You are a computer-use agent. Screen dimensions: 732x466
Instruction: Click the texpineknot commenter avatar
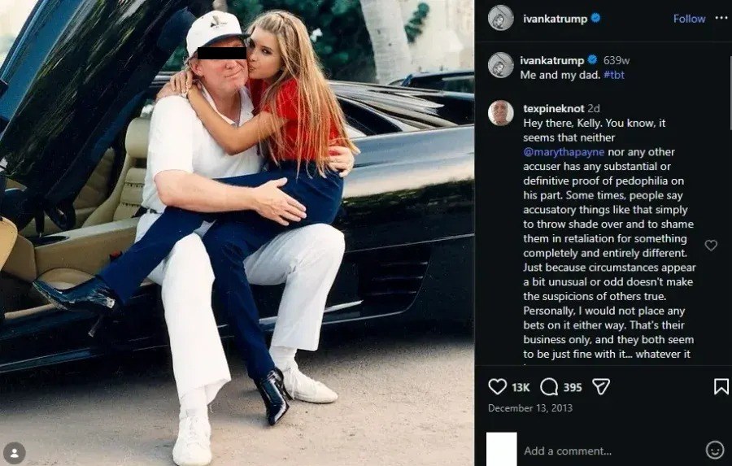500,113
